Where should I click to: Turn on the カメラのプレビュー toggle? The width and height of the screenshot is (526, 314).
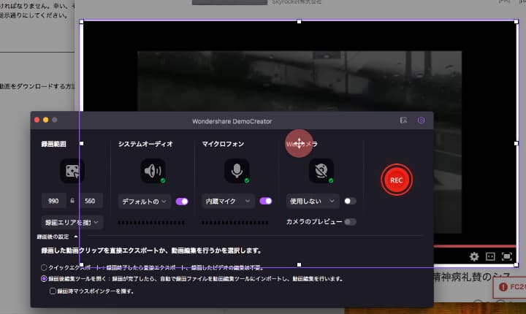click(x=350, y=221)
